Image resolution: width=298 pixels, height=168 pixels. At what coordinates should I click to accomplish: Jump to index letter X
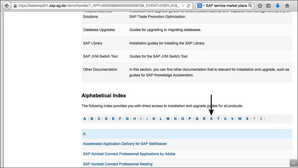pyautogui.click(x=247, y=119)
